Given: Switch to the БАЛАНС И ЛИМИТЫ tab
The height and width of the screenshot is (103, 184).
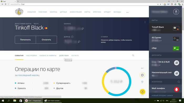Looking at the screenshot, I should click(48, 56).
